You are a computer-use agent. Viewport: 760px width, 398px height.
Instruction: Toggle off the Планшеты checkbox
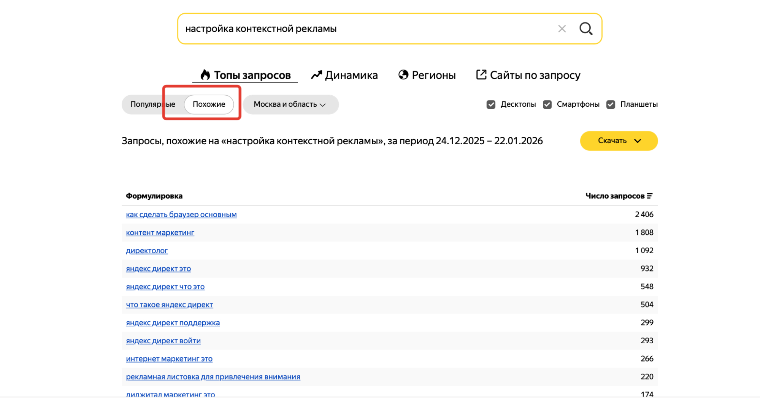pyautogui.click(x=611, y=104)
